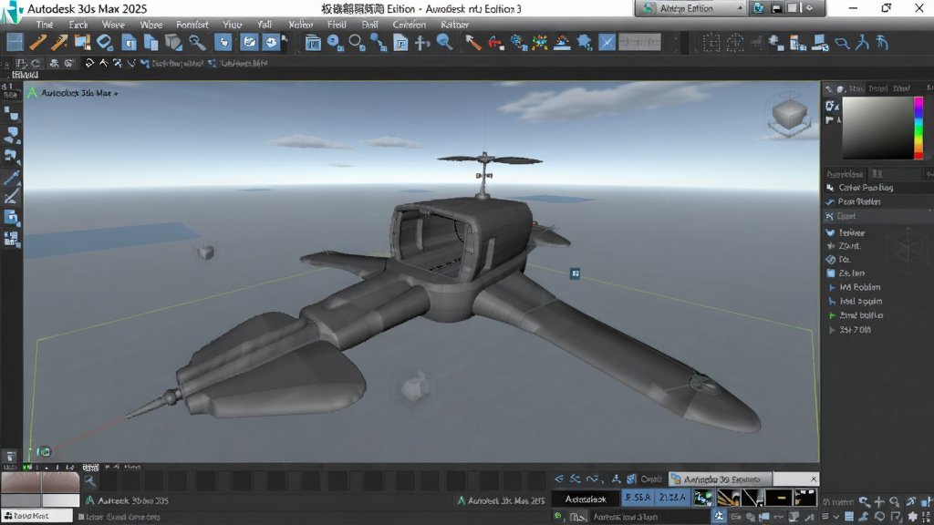Click the orange pencil-with-arrow tool icon

click(59, 42)
